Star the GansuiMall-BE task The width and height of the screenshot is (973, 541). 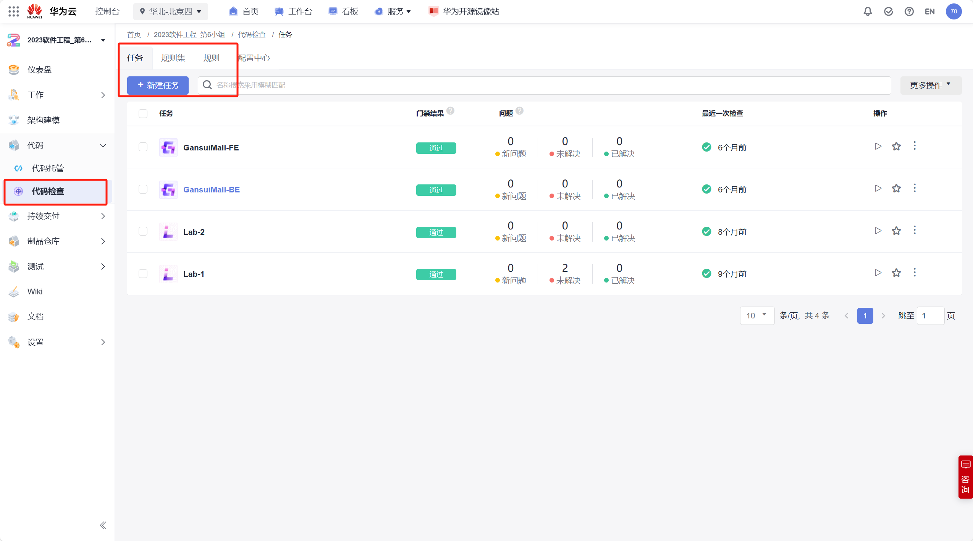coord(896,189)
